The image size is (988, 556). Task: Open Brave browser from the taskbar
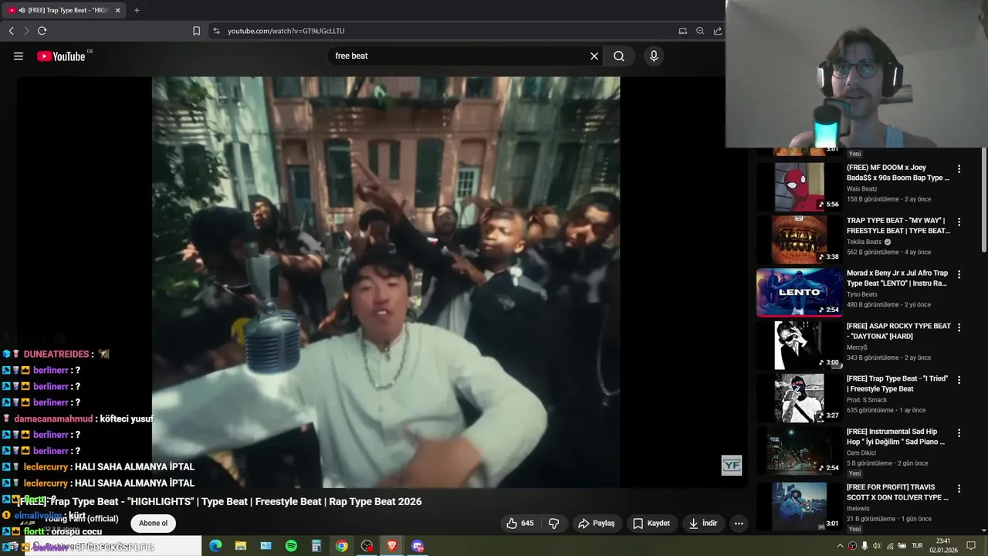pos(392,546)
